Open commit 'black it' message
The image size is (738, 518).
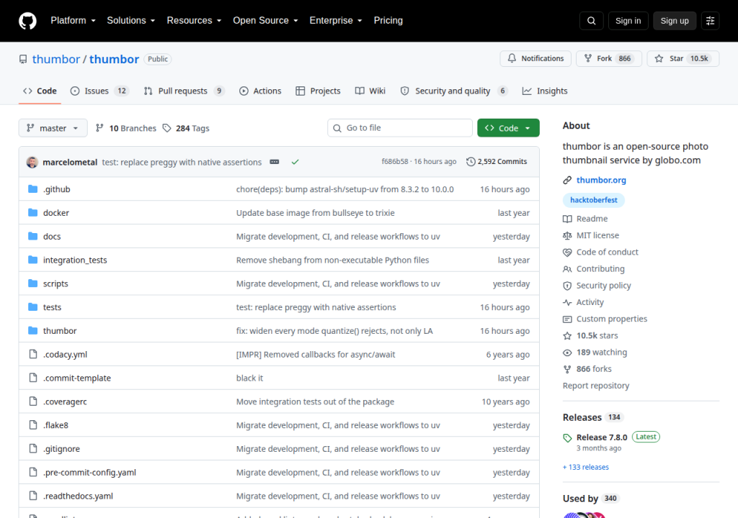[x=249, y=378]
